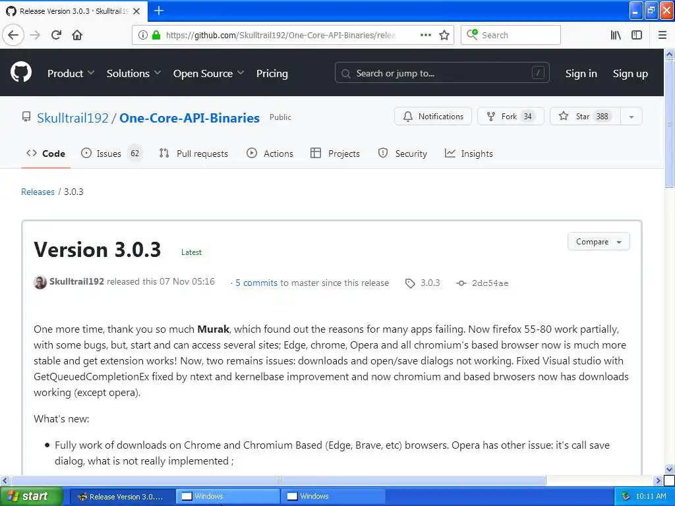Show site information icon in address bar
Viewport: 675px width, 506px height.
142,35
